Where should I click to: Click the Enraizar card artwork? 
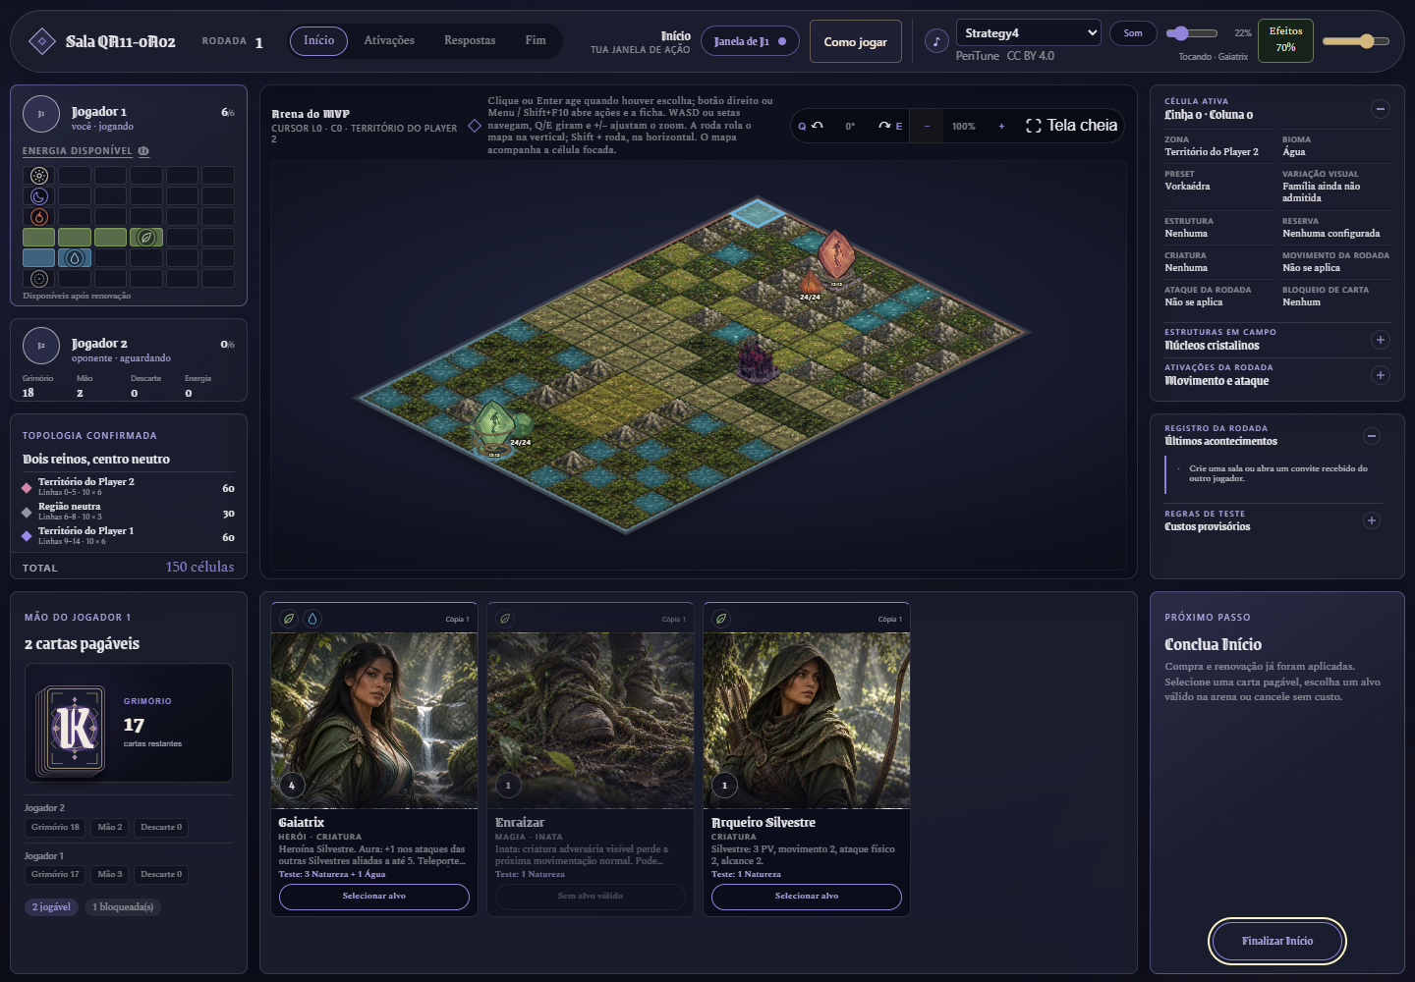click(591, 720)
